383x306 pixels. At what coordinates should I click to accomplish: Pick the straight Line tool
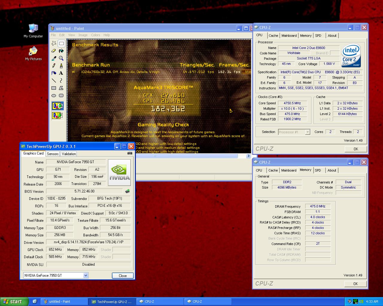click(54, 81)
